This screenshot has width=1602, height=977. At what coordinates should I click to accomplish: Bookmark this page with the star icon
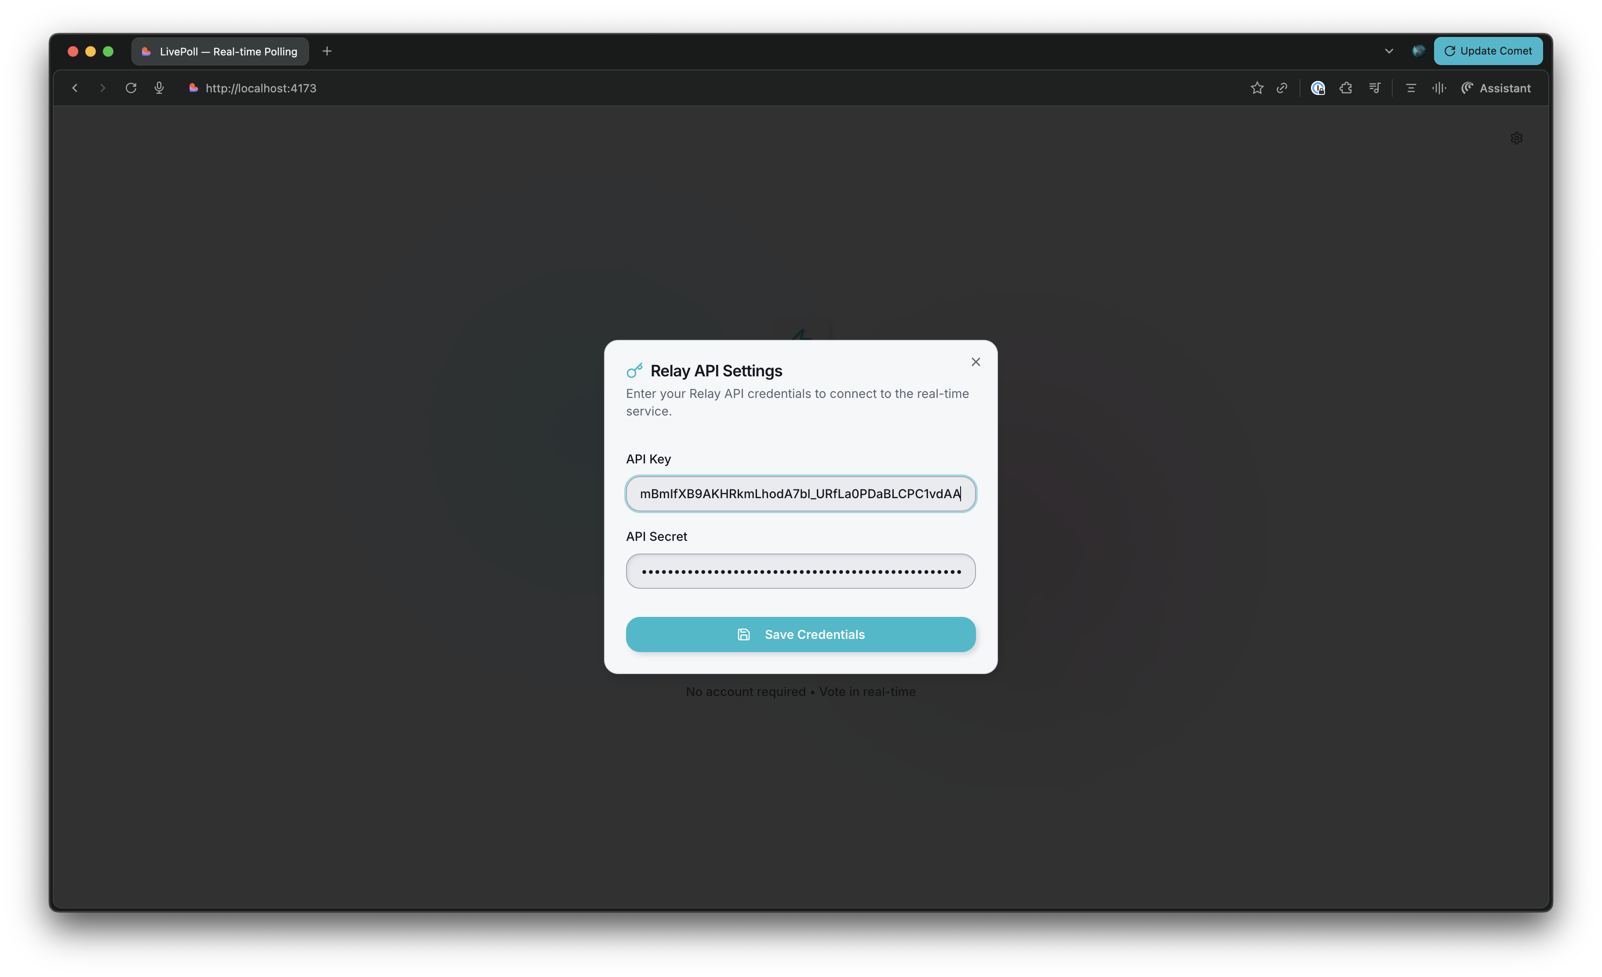1257,88
